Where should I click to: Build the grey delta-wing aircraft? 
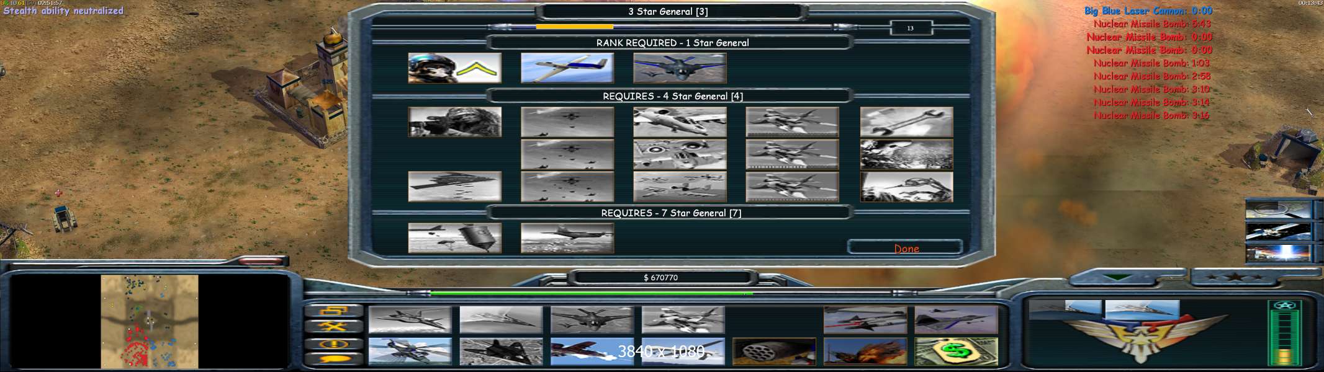click(501, 320)
